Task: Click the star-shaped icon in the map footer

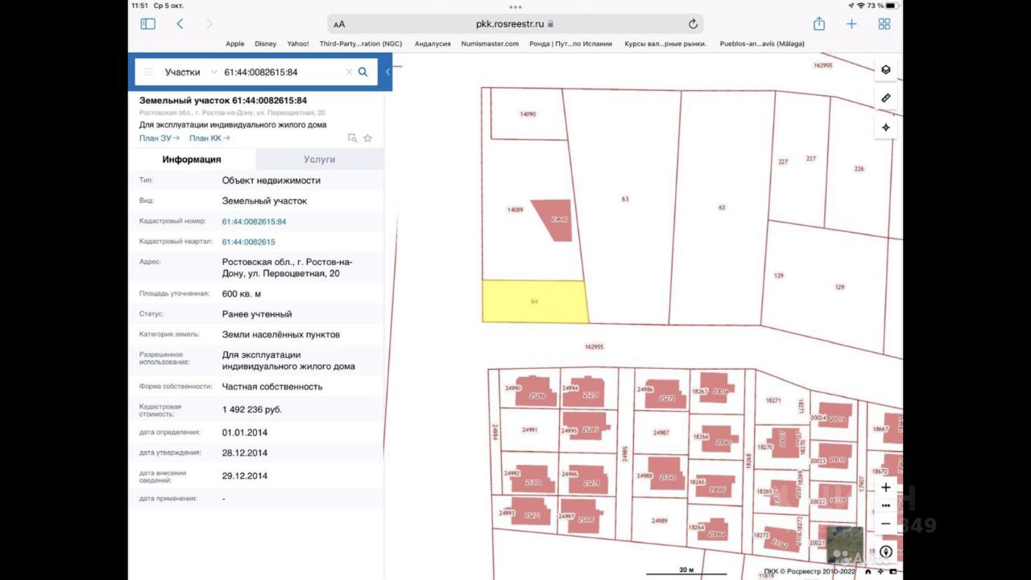Action: click(x=881, y=572)
